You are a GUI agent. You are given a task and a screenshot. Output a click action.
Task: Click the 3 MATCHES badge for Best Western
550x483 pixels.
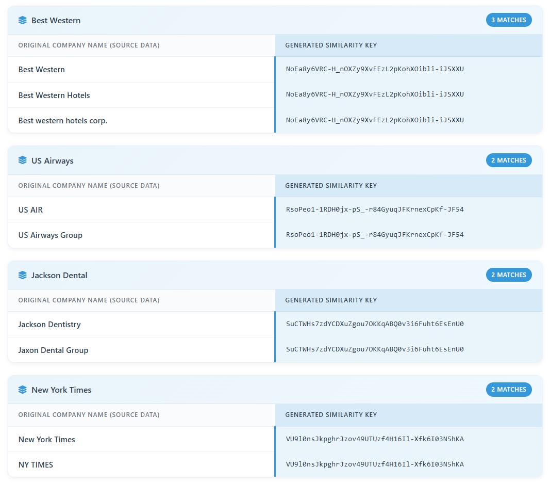509,20
